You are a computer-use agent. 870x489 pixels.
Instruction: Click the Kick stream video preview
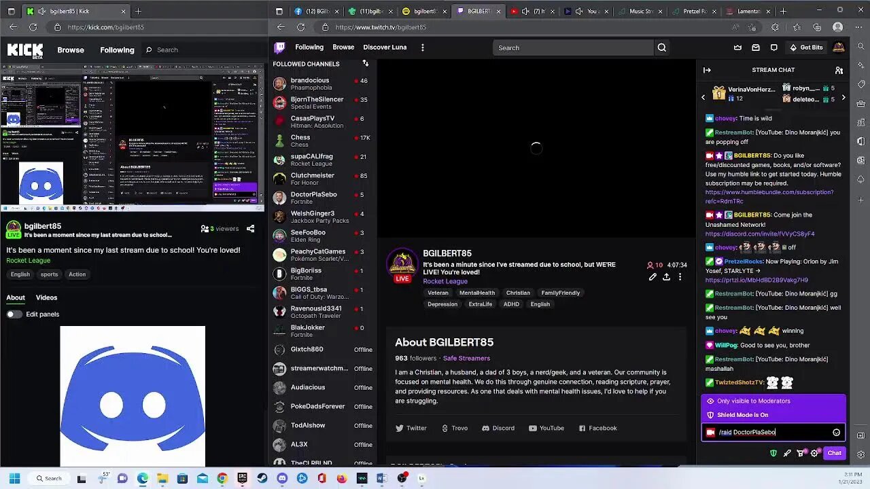click(133, 139)
